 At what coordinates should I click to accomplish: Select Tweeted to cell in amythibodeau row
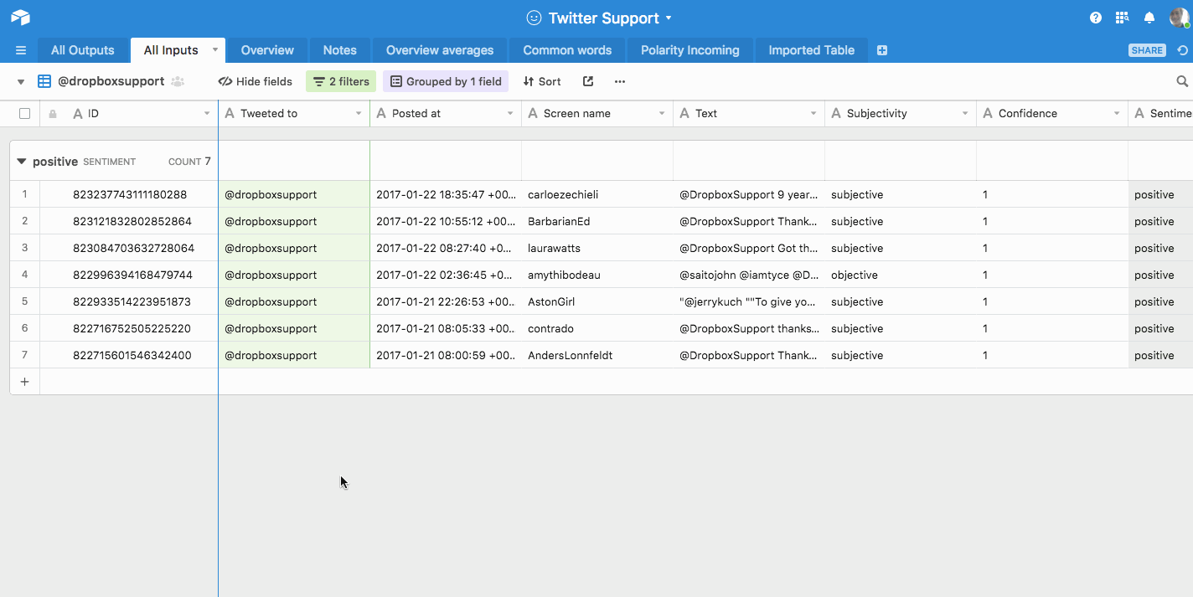[x=294, y=275]
